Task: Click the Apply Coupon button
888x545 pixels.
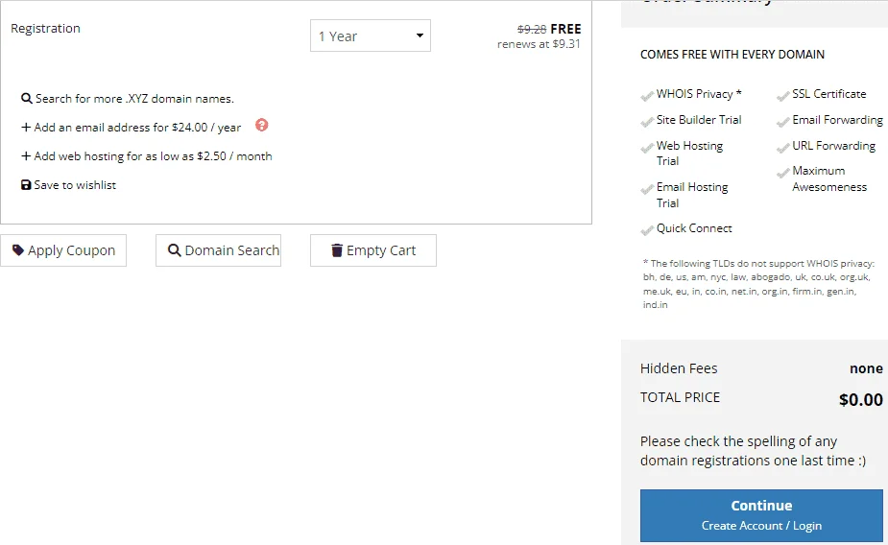Action: (63, 250)
